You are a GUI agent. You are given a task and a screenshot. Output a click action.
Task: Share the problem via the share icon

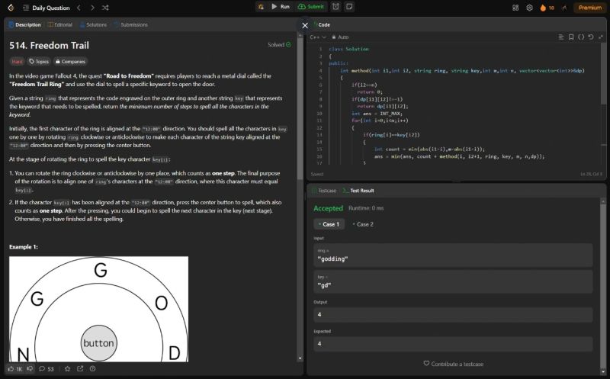point(80,368)
